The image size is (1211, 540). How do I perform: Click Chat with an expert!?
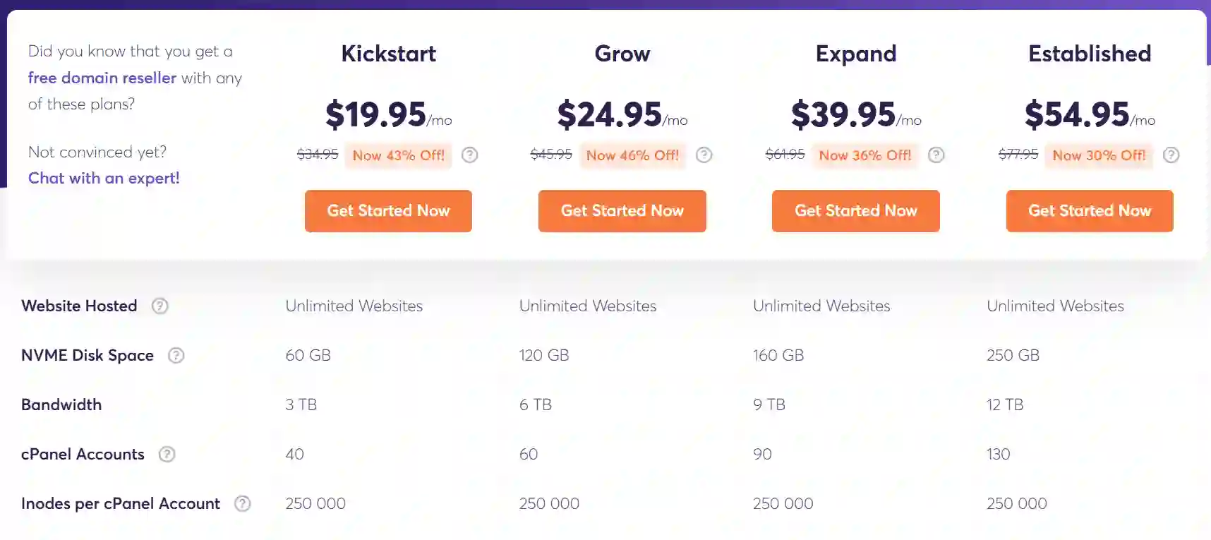point(103,178)
